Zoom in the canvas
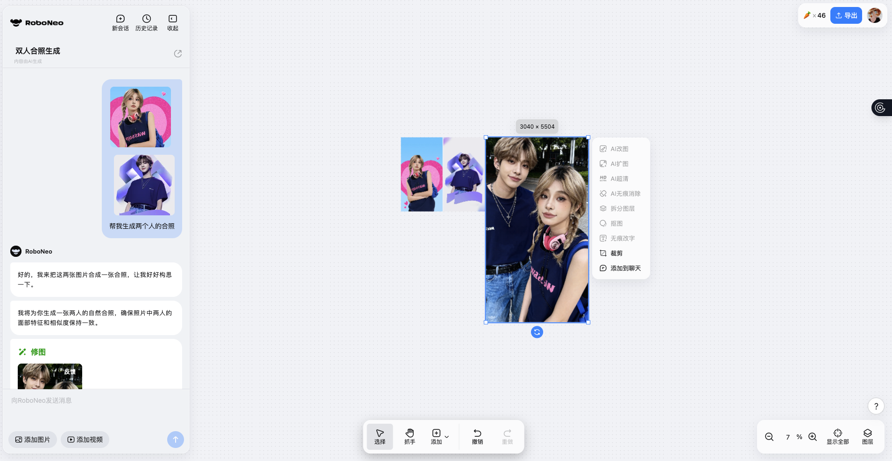Viewport: 892px width, 461px height. 813,437
